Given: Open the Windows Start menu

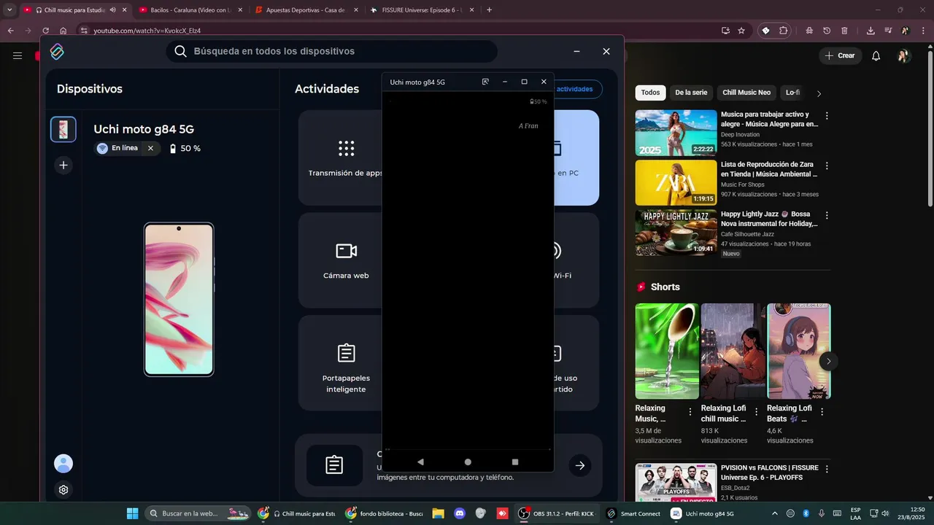Looking at the screenshot, I should click(132, 513).
